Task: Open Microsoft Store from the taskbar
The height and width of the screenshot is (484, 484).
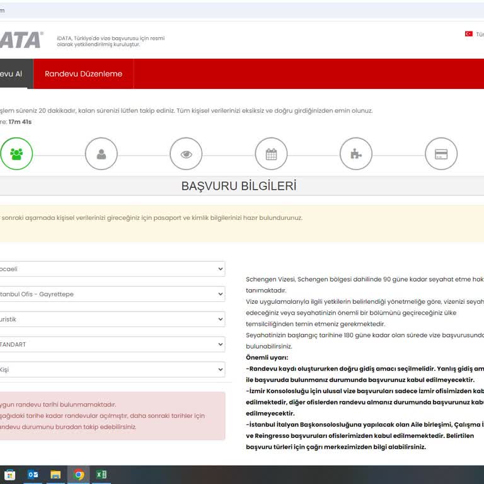Action: (9, 475)
